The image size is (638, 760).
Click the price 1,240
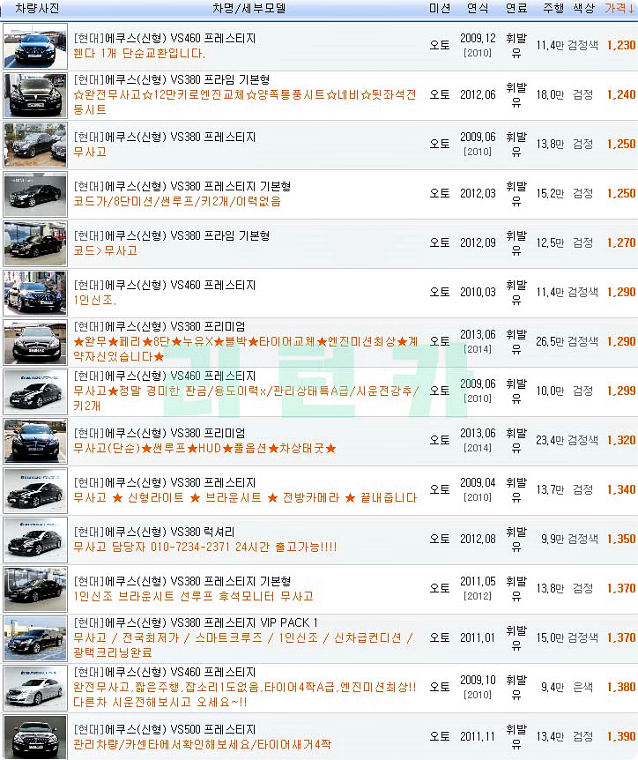pos(621,94)
